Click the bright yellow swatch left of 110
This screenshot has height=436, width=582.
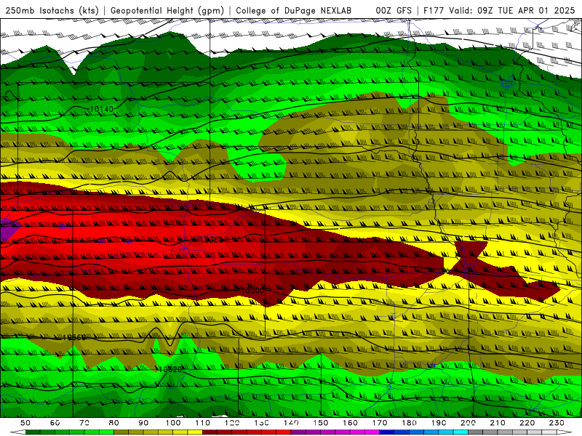(195, 432)
